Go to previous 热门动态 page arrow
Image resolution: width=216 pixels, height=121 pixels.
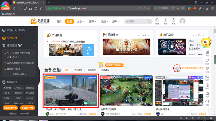coord(193,35)
